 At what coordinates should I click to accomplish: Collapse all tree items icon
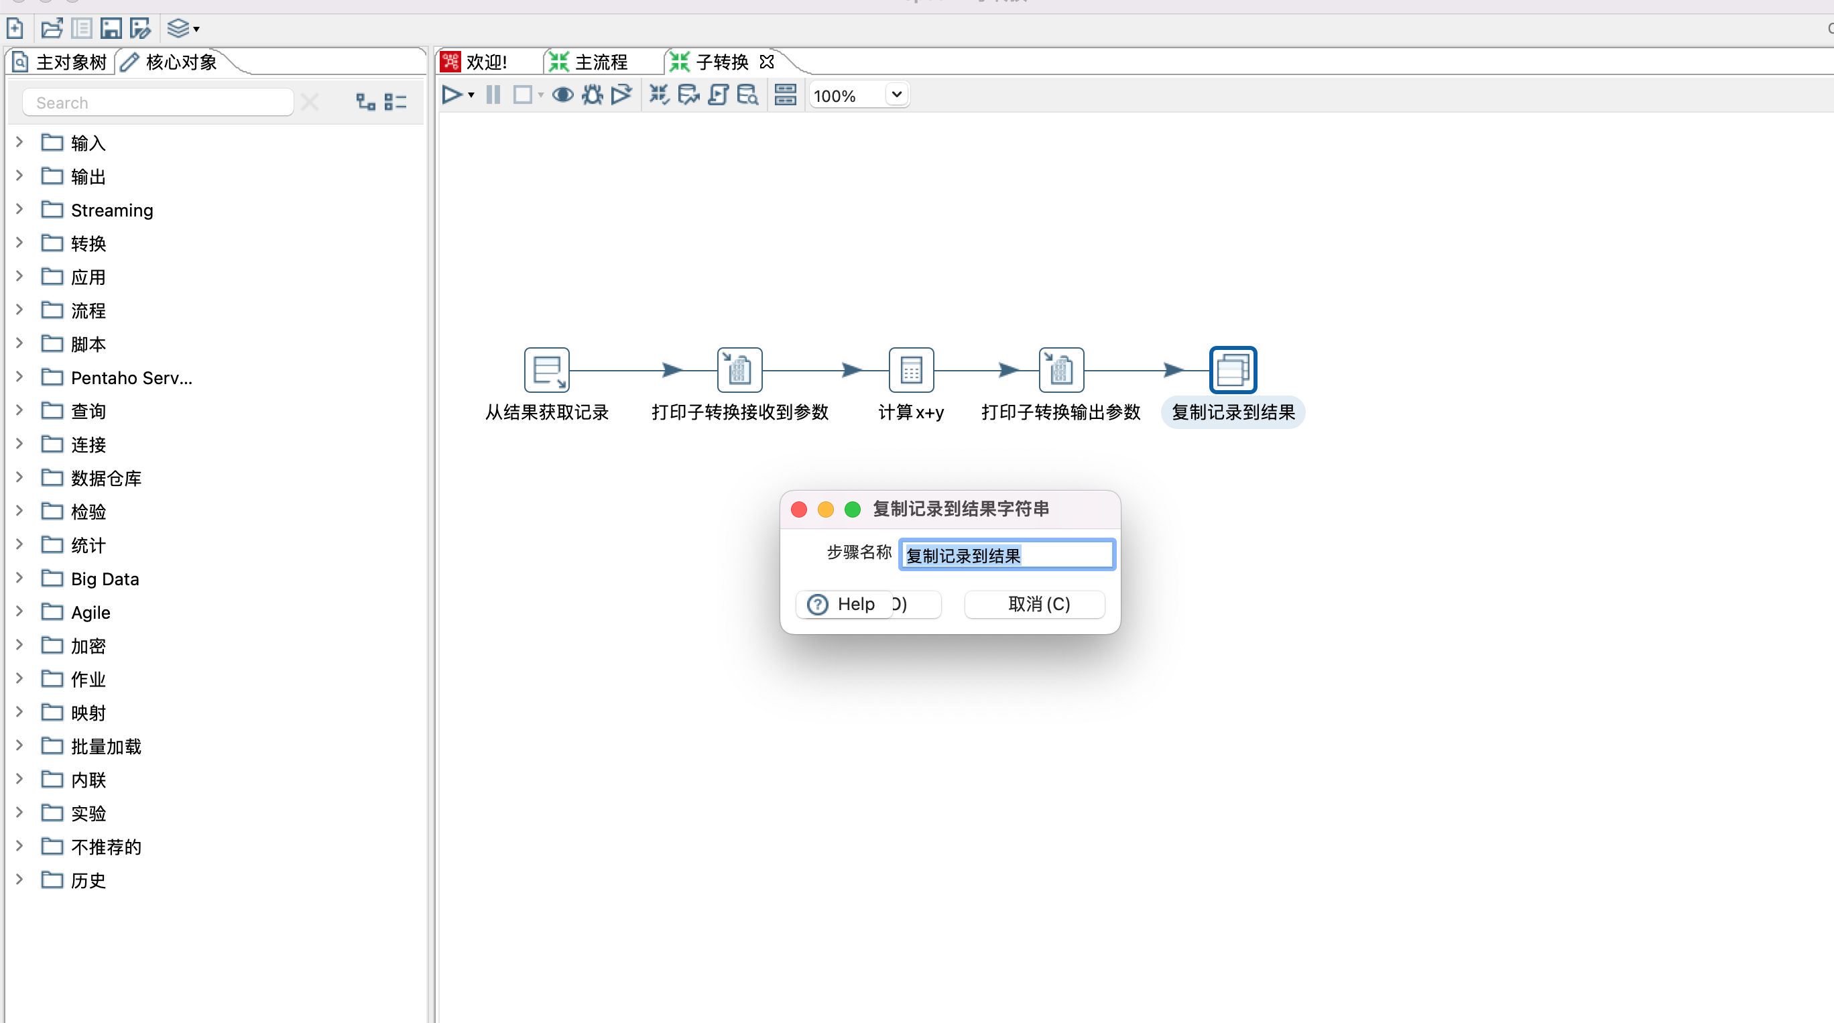click(395, 103)
